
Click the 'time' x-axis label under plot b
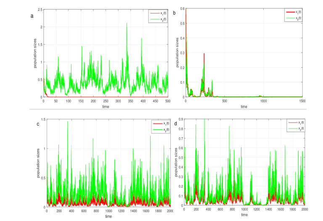coord(244,107)
